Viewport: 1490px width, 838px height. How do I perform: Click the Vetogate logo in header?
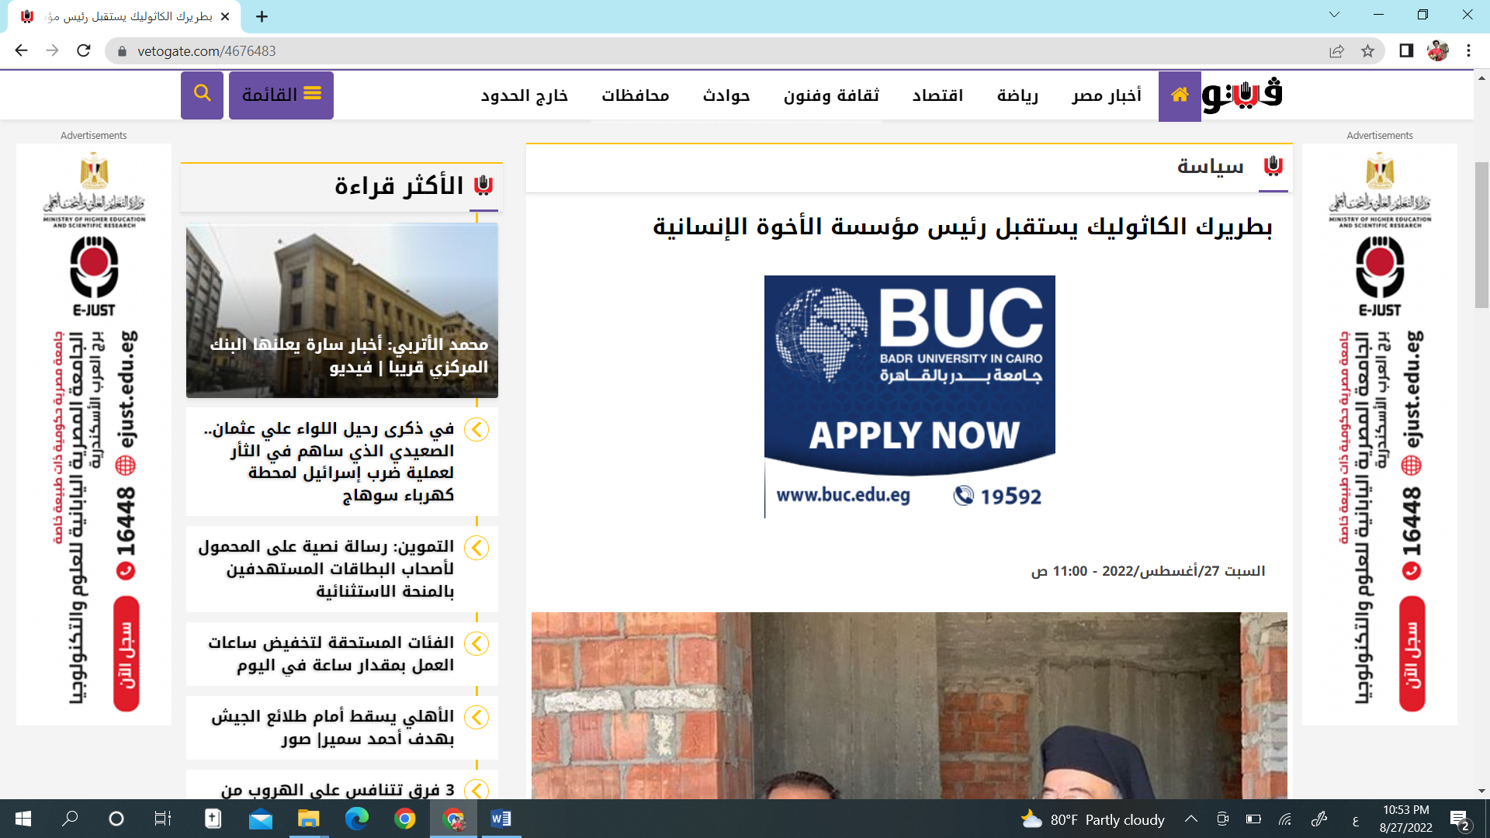pyautogui.click(x=1242, y=95)
